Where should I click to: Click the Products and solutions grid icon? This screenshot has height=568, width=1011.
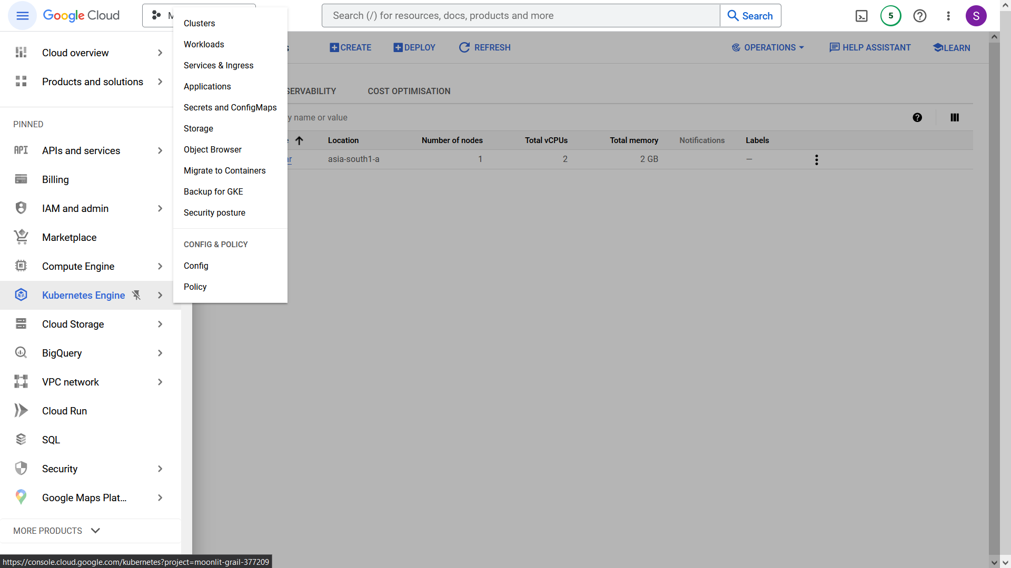(21, 82)
